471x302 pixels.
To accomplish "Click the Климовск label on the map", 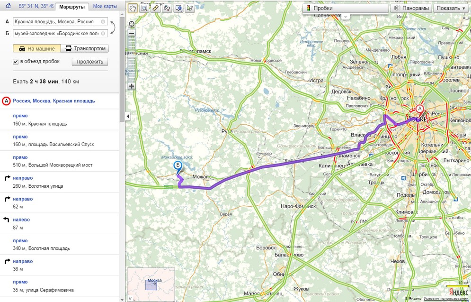I will tap(407, 212).
